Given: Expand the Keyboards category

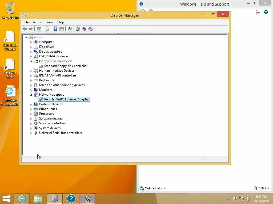Looking at the screenshot, I should tap(31, 80).
